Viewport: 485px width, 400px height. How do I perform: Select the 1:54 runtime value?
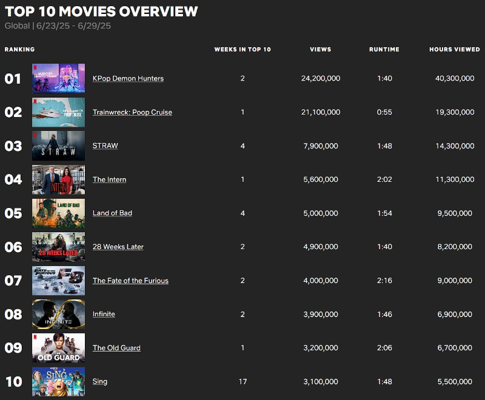(x=384, y=213)
